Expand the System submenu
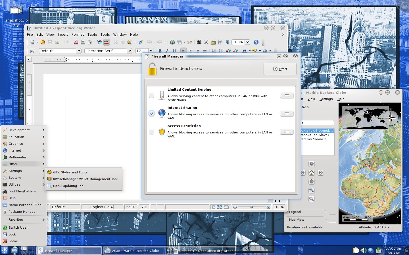This screenshot has width=409, height=255. 24,178
